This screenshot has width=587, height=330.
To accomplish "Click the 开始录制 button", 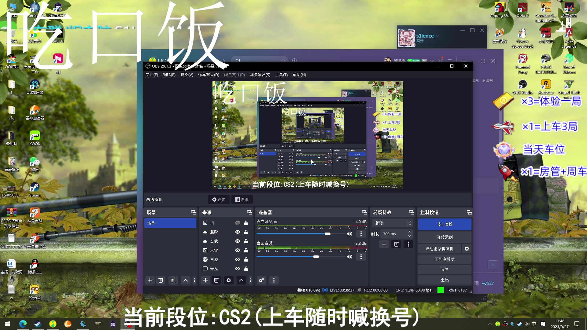I will click(x=445, y=237).
